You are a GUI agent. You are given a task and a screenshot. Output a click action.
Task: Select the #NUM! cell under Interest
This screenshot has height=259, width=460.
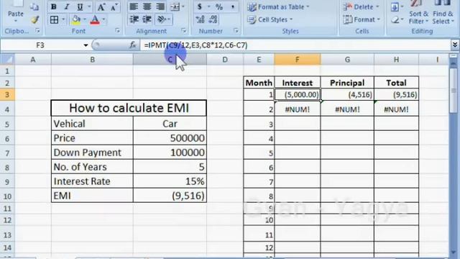click(x=297, y=109)
